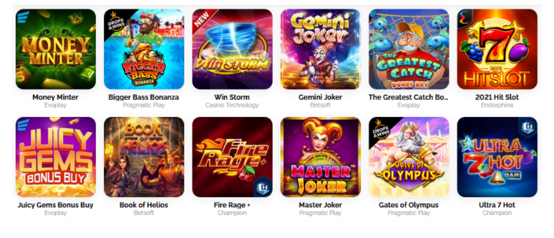Open the Gemini Joker game tile

[x=321, y=49]
